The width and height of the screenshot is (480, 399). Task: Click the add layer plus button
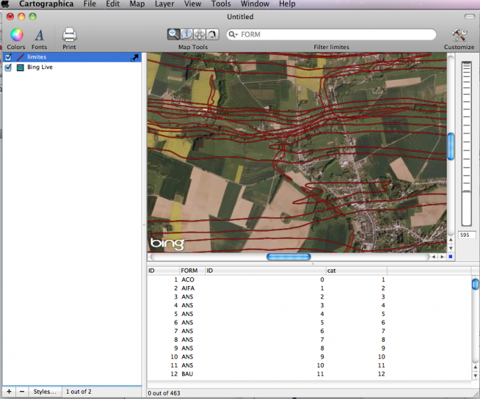pos(9,392)
